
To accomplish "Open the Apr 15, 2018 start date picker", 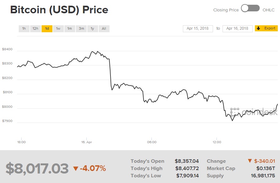I will pos(197,28).
